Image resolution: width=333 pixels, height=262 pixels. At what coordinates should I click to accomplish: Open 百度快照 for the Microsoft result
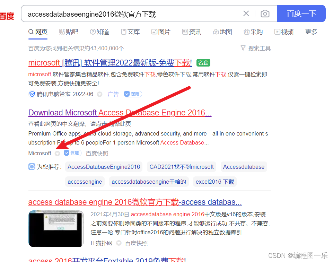pyautogui.click(x=97, y=153)
